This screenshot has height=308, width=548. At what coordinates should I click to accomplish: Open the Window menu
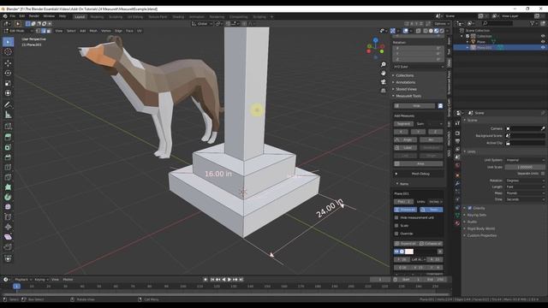click(49, 16)
